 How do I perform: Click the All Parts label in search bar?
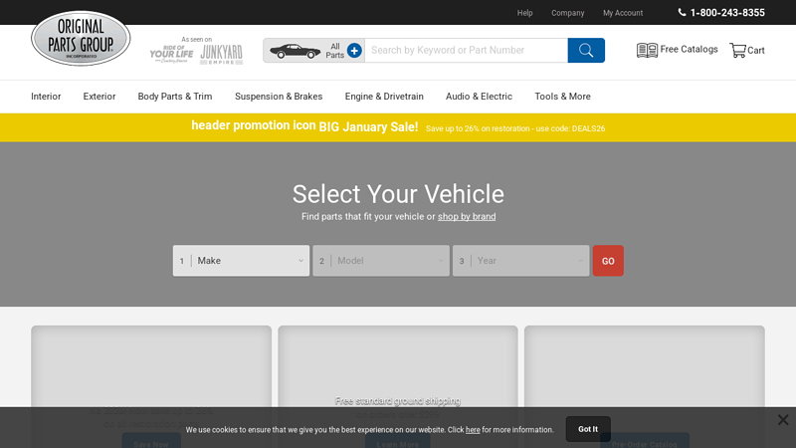pyautogui.click(x=335, y=51)
